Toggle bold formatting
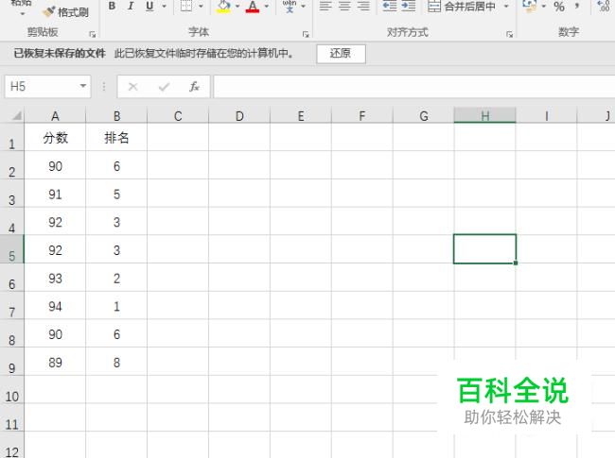Viewport: 615px width, 458px height. [x=113, y=6]
